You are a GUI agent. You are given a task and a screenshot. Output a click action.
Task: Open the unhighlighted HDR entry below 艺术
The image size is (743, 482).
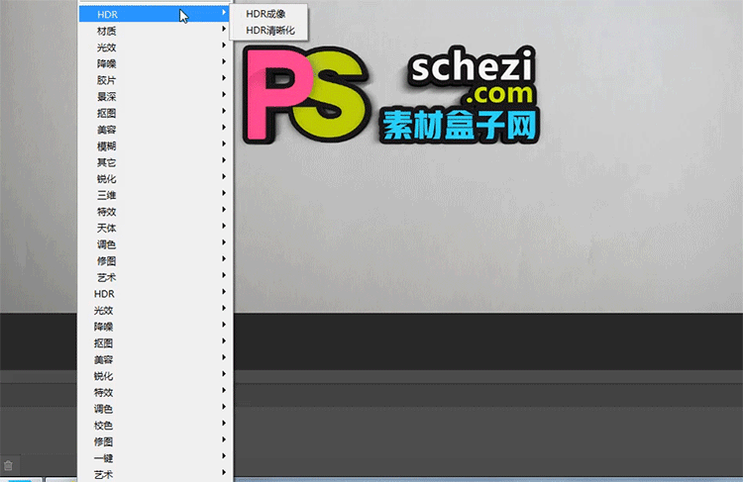pos(155,294)
